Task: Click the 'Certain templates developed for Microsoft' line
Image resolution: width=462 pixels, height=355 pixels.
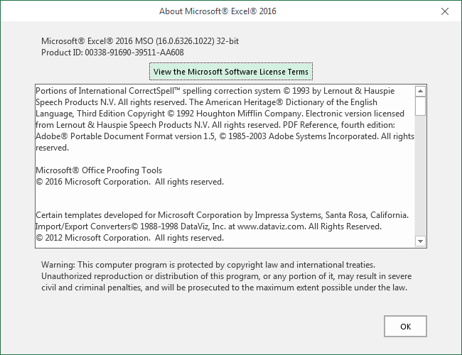Action: [222, 215]
